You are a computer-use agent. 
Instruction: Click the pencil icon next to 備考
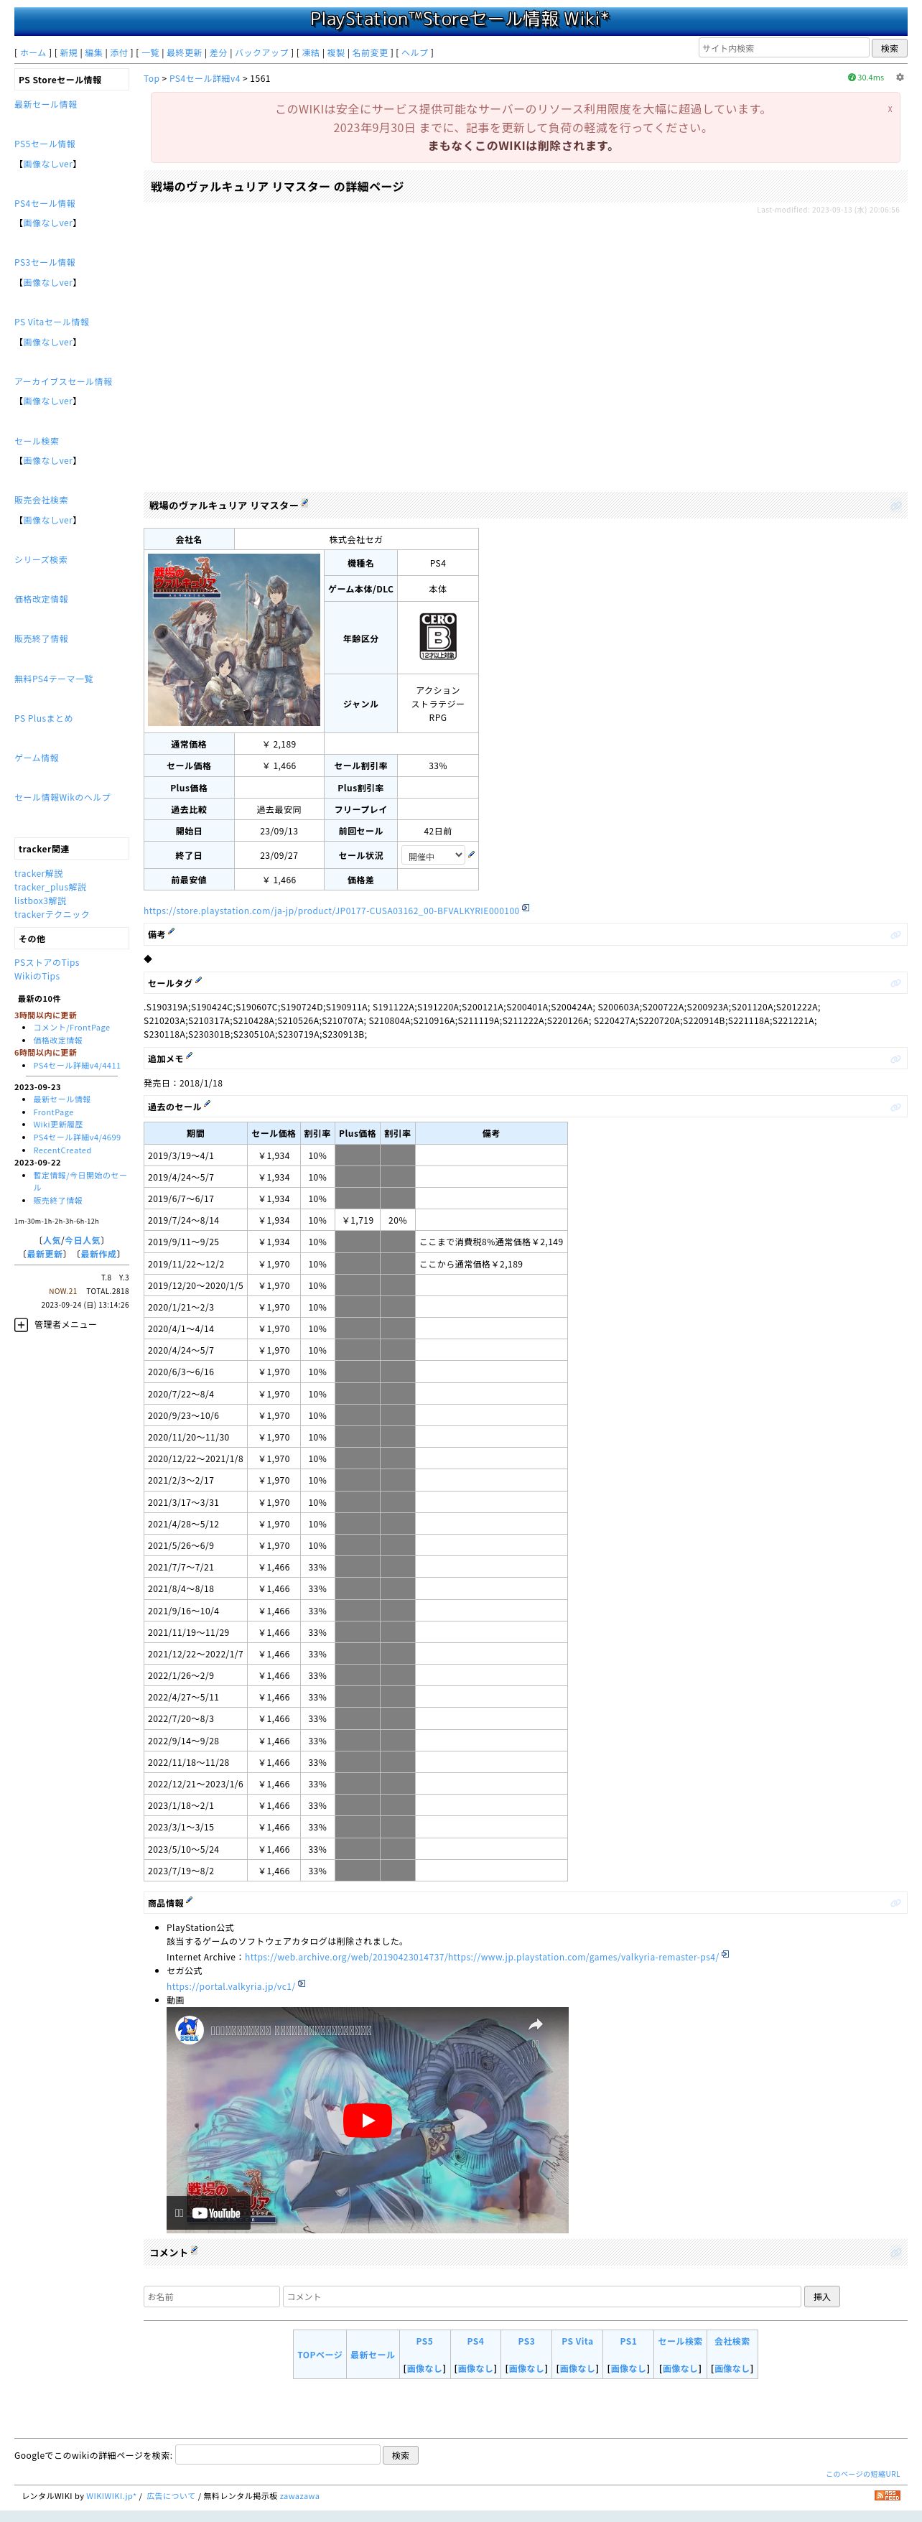click(x=172, y=931)
